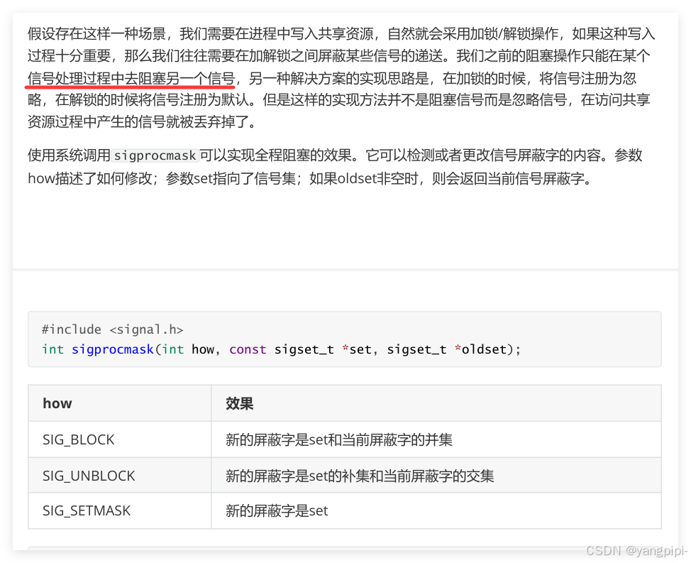Click the 'how' table header cell
691x563 pixels.
pyautogui.click(x=119, y=403)
